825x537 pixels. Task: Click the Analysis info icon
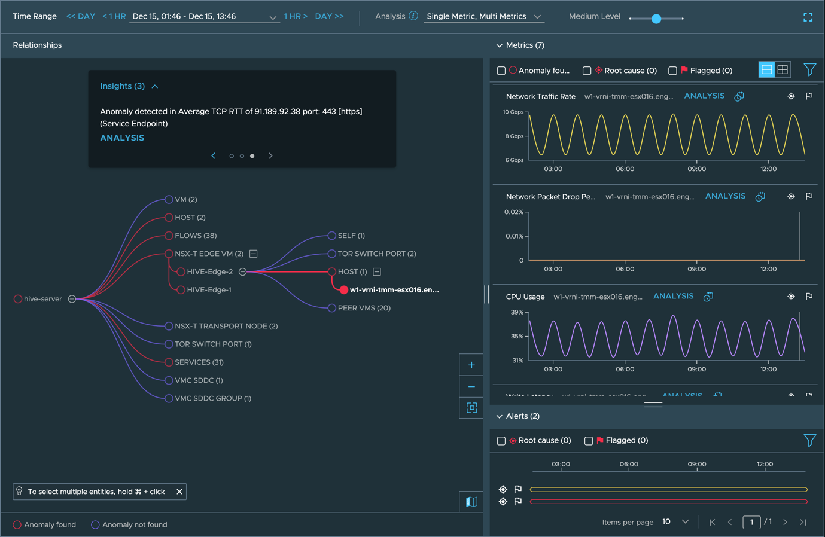click(x=413, y=16)
